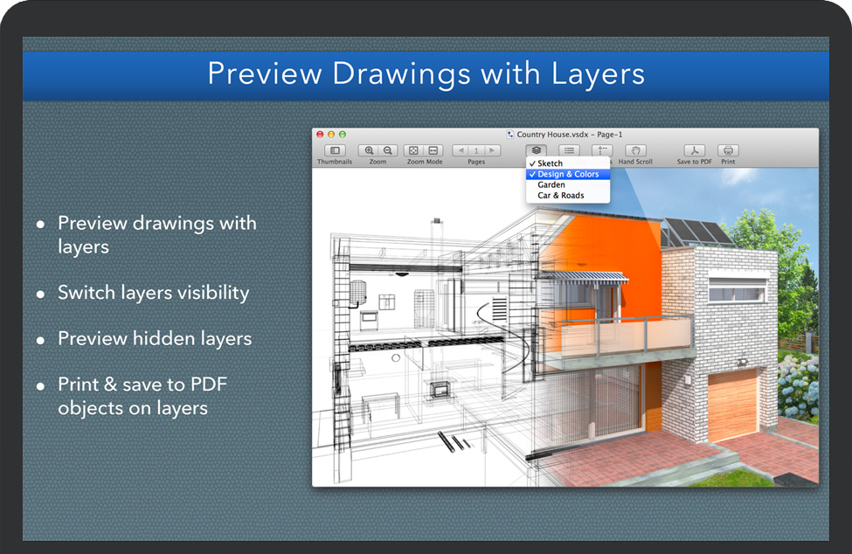The image size is (852, 554).
Task: Open the list view toolbar icon
Action: pyautogui.click(x=570, y=151)
